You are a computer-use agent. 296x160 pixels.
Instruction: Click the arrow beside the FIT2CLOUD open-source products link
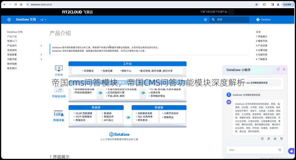(x=231, y=12)
